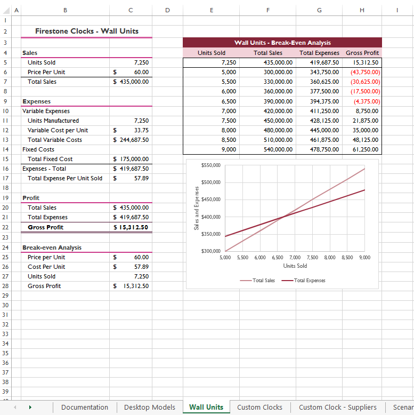Click the 8,750.00 gross profit cell
Image resolution: width=414 pixels, height=415 pixels.
(362, 111)
